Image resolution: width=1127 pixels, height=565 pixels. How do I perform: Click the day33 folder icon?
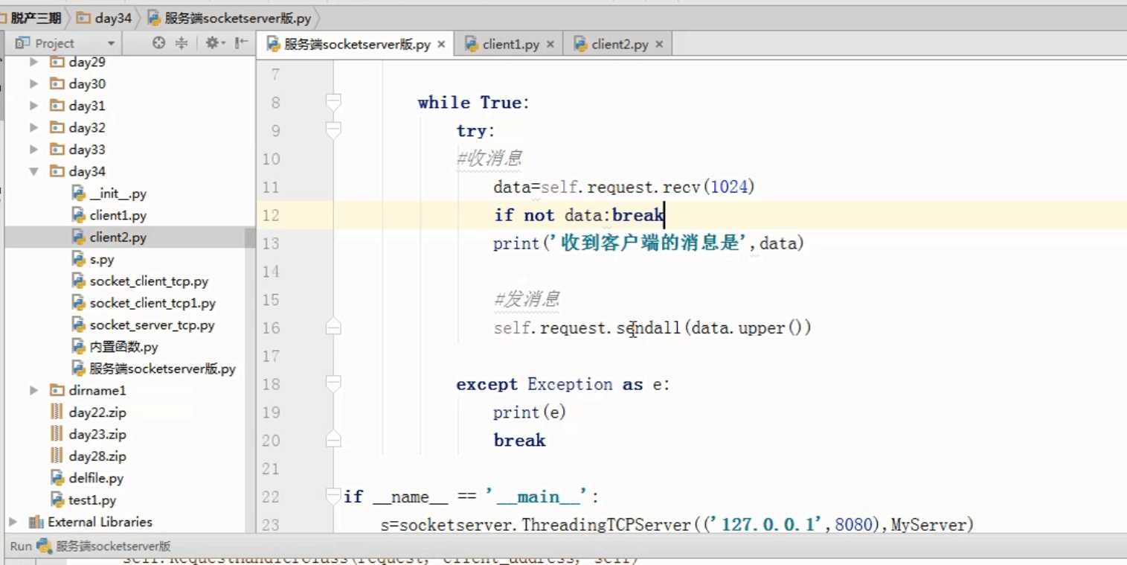click(x=57, y=150)
